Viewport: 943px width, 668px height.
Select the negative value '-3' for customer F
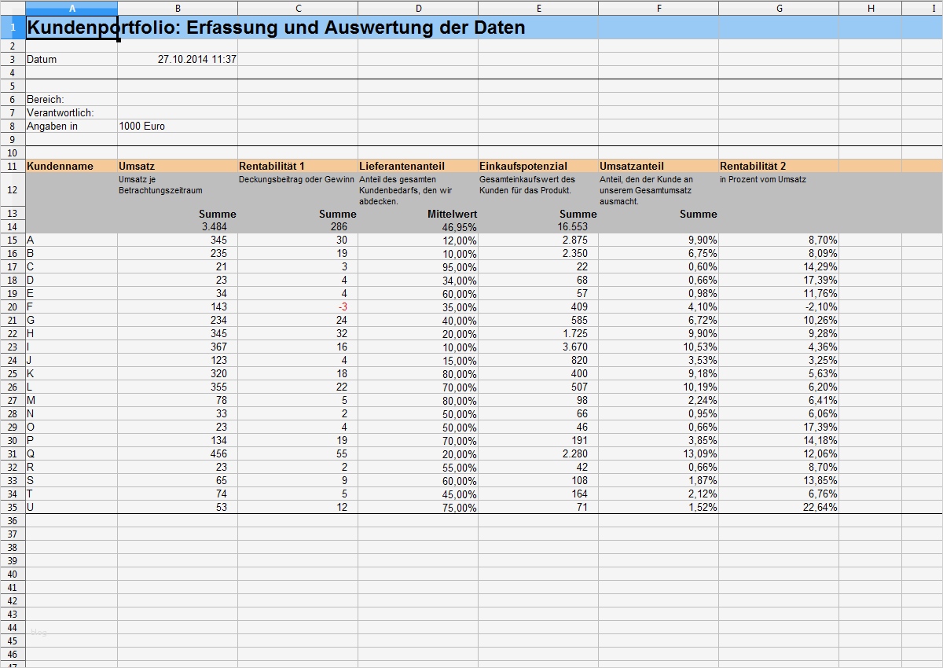pyautogui.click(x=298, y=306)
